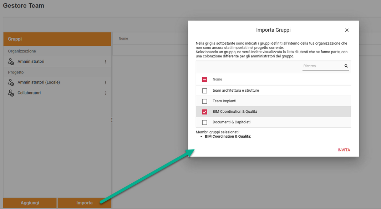This screenshot has width=381, height=209.
Task: Check the Documenti & Capitolati checkbox
Action: [x=205, y=122]
